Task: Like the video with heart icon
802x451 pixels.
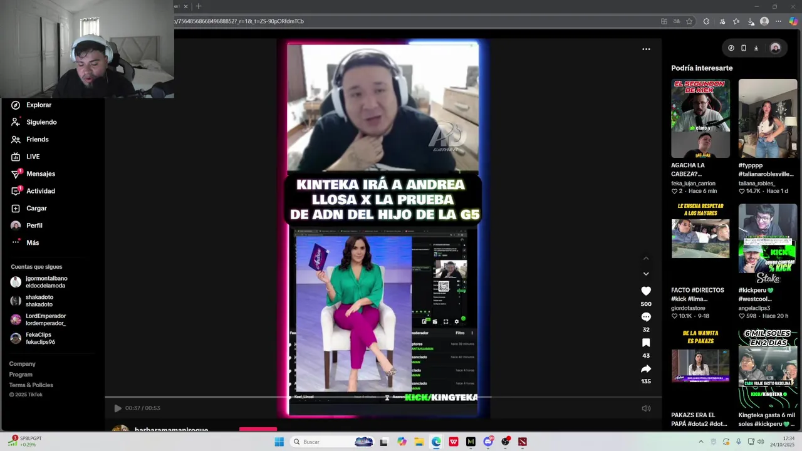Action: 646,291
